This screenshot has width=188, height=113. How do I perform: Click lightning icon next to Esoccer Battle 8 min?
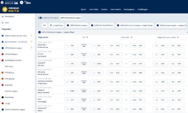(32, 35)
